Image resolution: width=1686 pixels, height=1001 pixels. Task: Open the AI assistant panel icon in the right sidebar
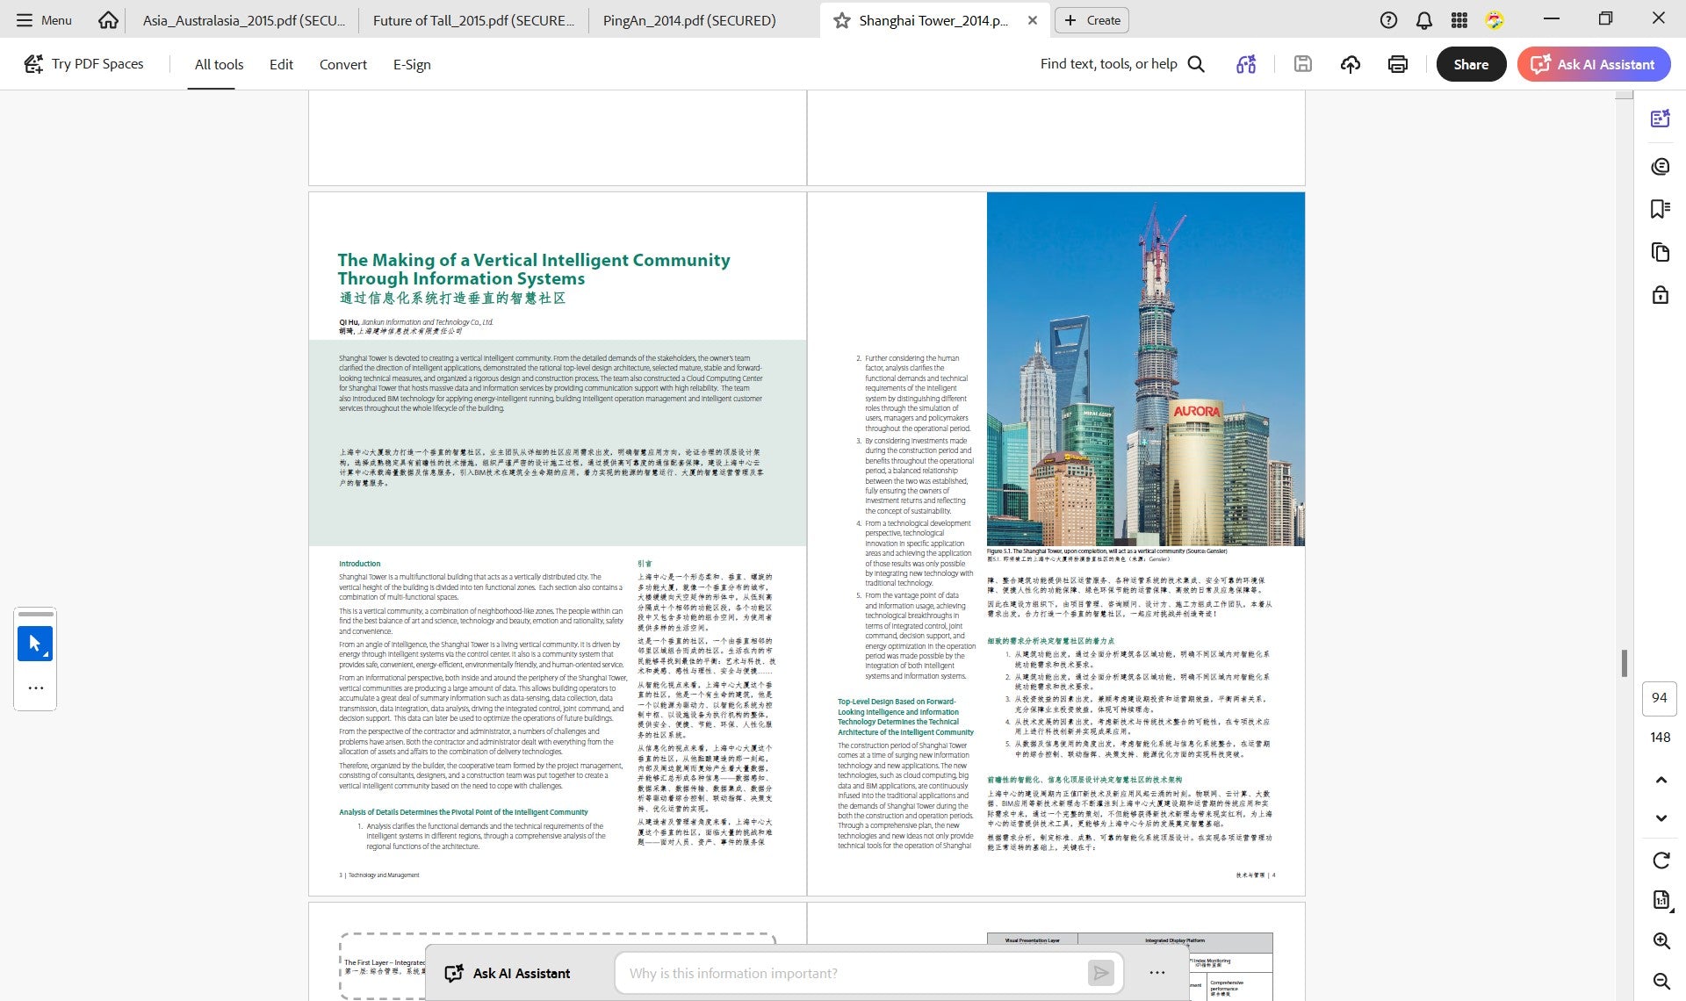click(1660, 119)
